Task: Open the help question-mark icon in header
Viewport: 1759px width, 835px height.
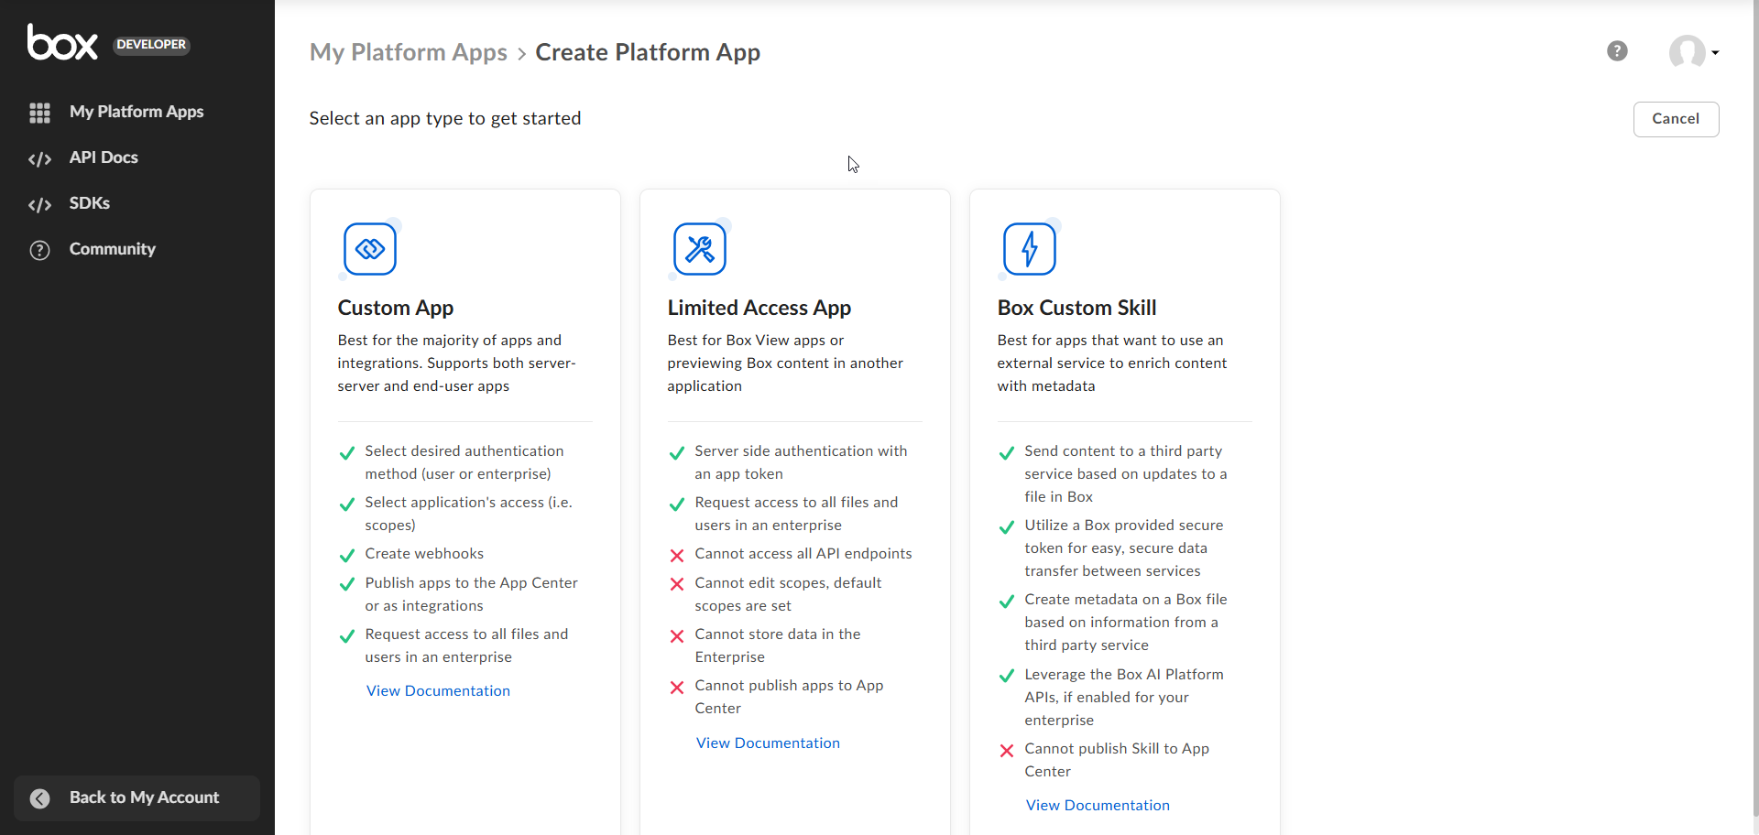Action: click(1617, 51)
